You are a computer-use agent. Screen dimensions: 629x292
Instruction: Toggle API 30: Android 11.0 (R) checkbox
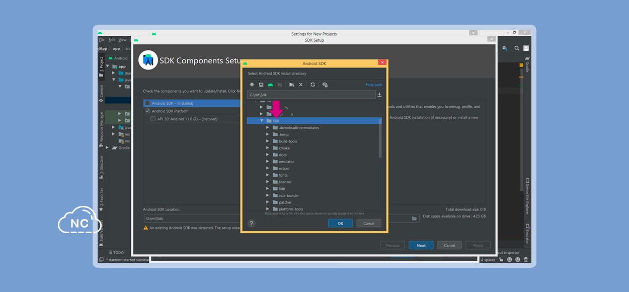[x=153, y=119]
